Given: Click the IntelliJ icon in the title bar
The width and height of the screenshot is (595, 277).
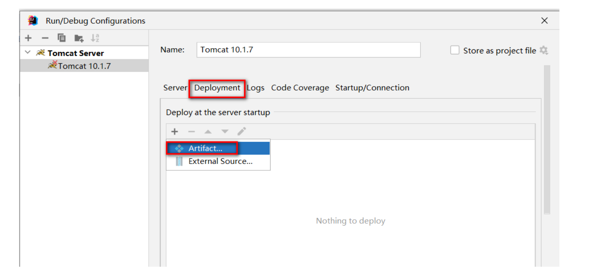Looking at the screenshot, I should [x=33, y=21].
